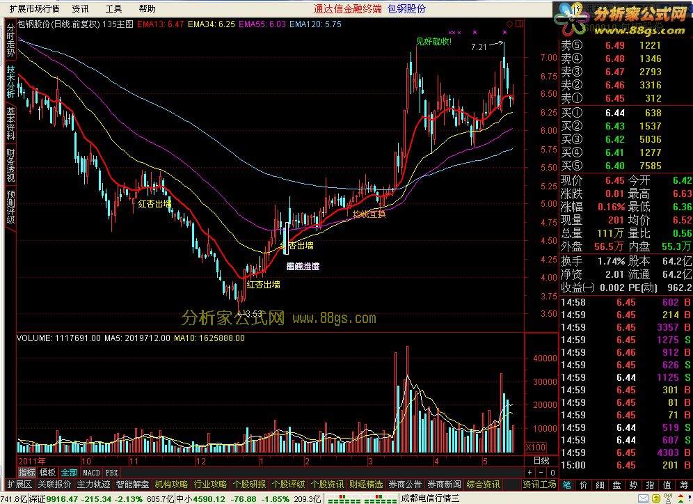This screenshot has height=504, width=693.
Task: Switch to 技术分析 side tab
Action: [10, 82]
